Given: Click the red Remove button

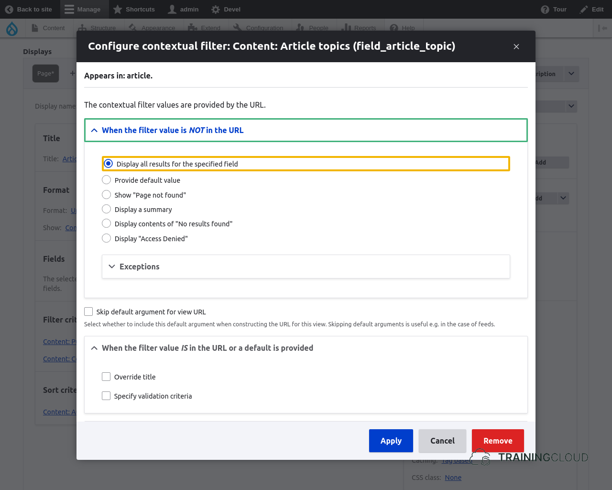Looking at the screenshot, I should pos(498,441).
